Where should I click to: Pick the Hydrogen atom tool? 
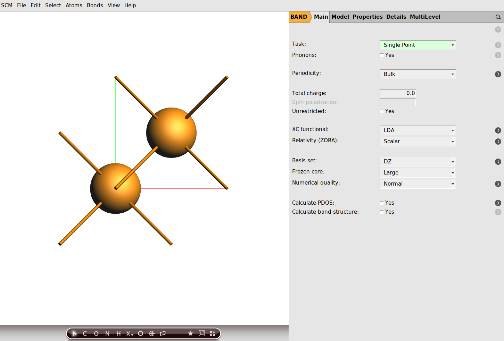point(118,333)
